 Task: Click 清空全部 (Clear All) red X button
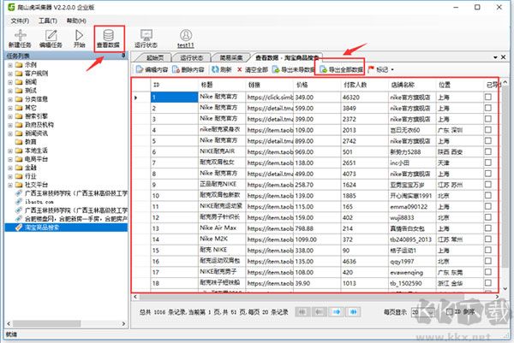pyautogui.click(x=253, y=69)
